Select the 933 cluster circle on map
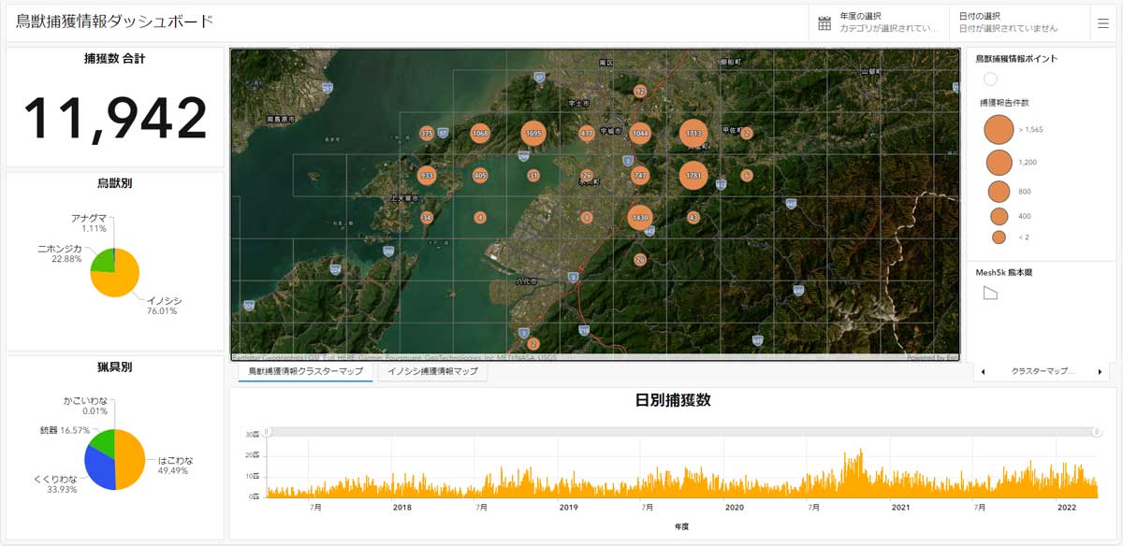1123x546 pixels. 427,175
